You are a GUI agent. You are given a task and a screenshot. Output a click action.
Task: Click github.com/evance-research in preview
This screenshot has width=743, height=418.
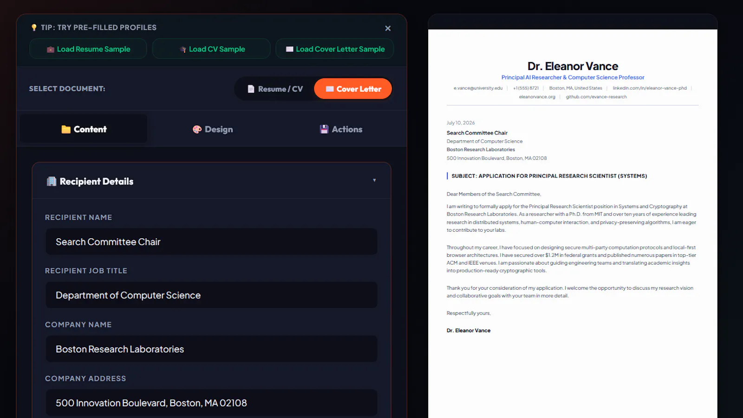click(596, 97)
